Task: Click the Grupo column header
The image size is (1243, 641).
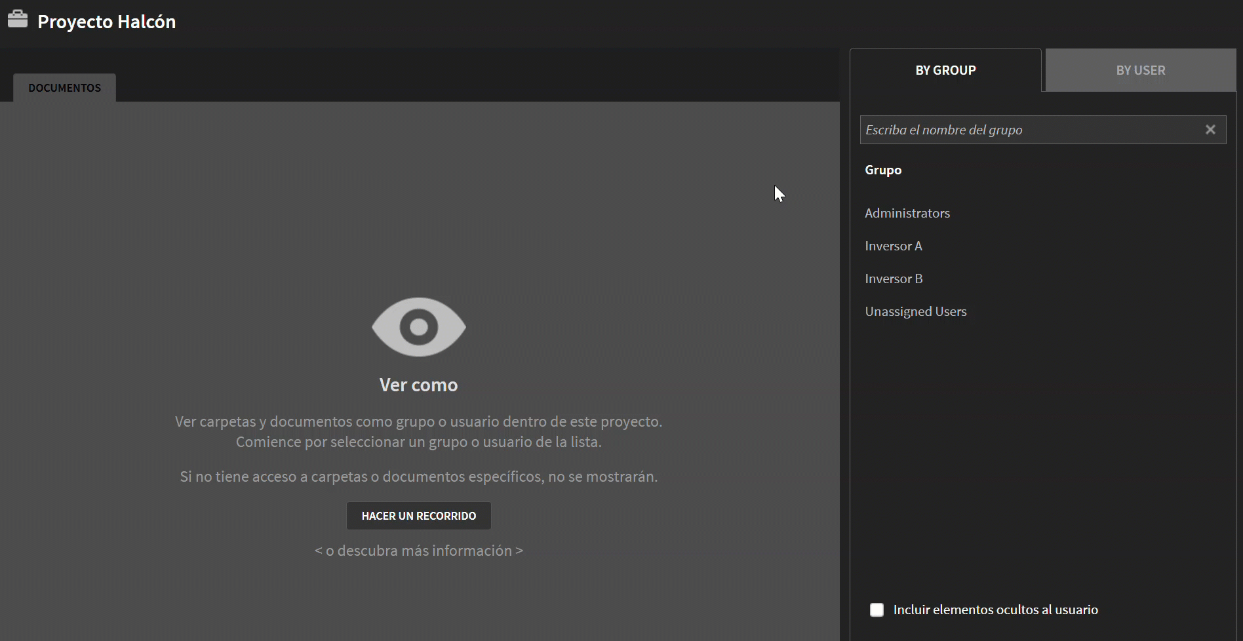Action: (x=883, y=170)
